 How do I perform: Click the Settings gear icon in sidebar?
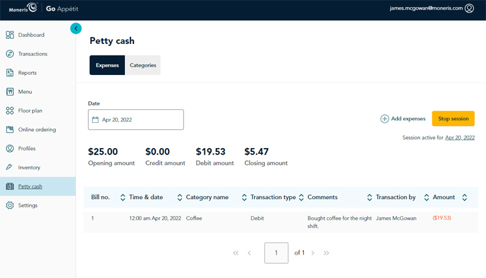pyautogui.click(x=10, y=206)
